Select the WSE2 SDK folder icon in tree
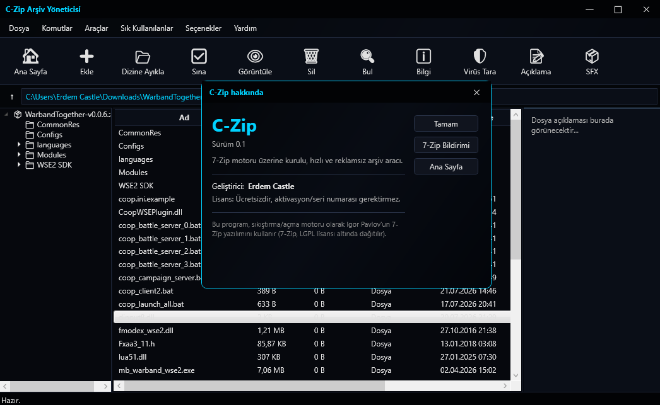This screenshot has height=405, width=660. [x=30, y=165]
